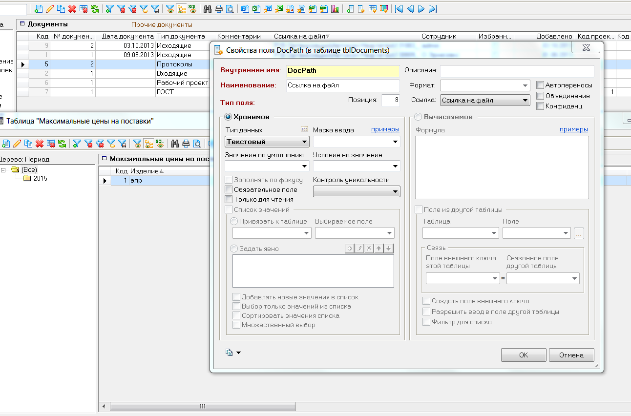Screen dimensions: 631x416
Task: Click the binoculars search icon in top toolbar
Action: click(x=208, y=9)
